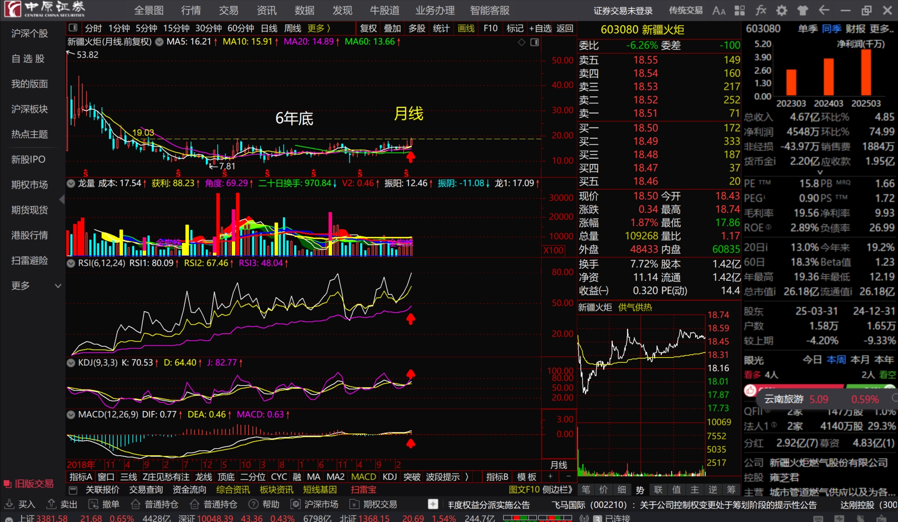Remove indicator pane with minus button

pos(568,476)
